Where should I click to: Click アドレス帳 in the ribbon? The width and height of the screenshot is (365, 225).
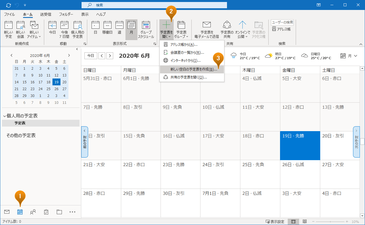point(281,29)
